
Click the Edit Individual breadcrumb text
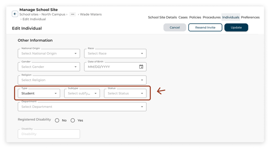tap(34, 19)
